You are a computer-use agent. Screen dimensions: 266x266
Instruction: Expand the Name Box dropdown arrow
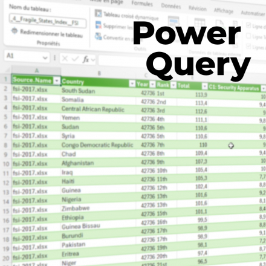(x=45, y=58)
